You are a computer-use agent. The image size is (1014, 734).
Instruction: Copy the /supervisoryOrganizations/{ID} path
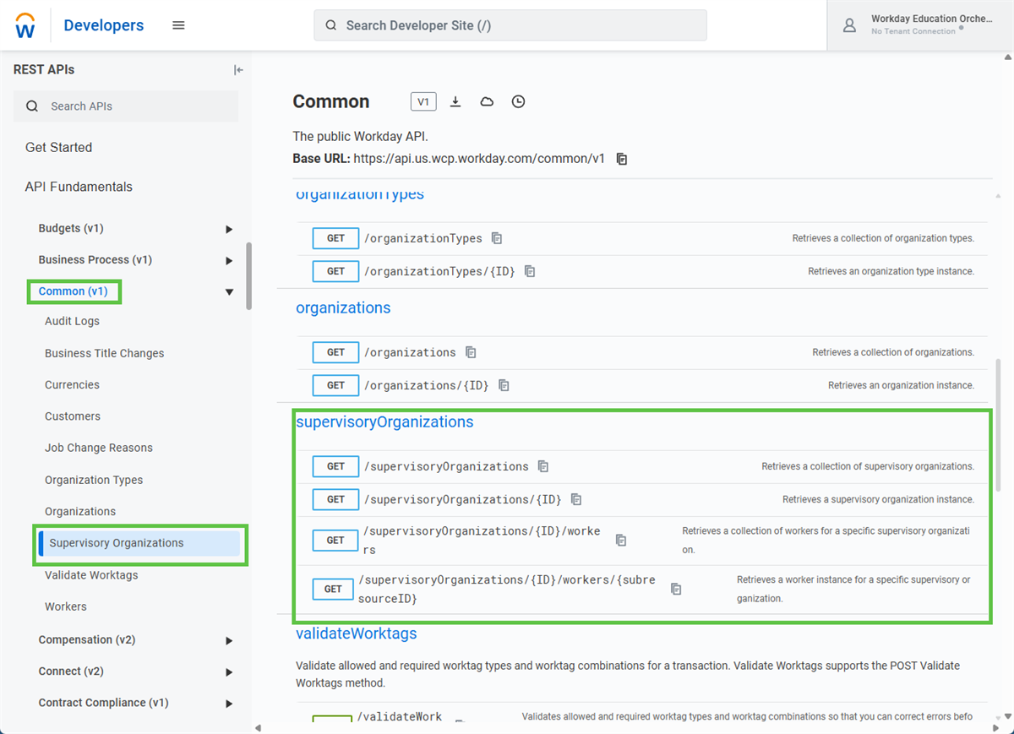576,499
